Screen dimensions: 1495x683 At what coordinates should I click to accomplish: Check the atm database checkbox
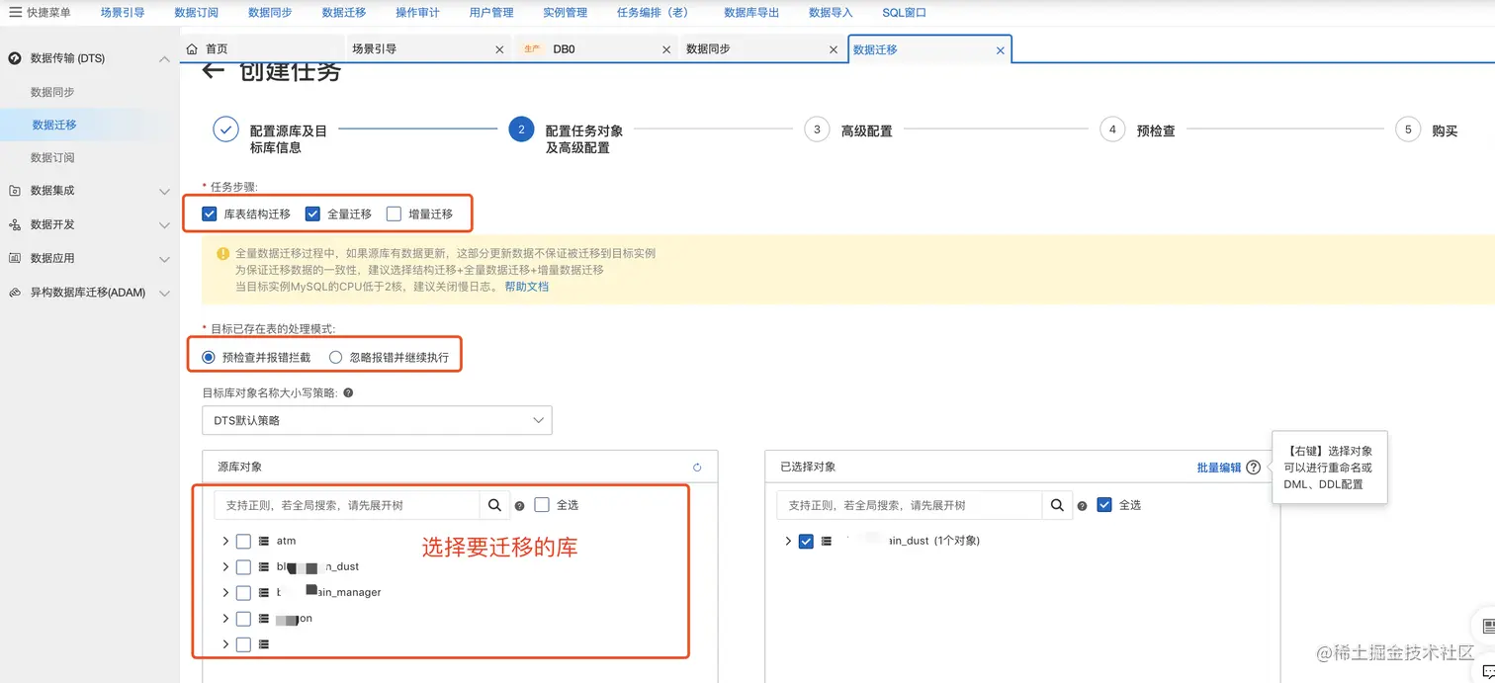pyautogui.click(x=243, y=542)
